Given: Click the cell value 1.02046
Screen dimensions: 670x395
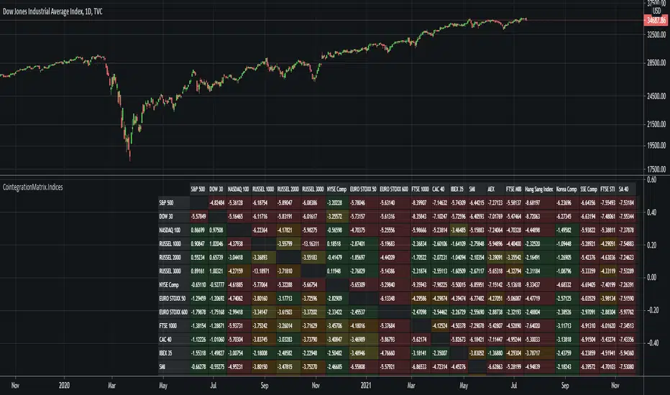Looking at the screenshot, I should (x=216, y=244).
